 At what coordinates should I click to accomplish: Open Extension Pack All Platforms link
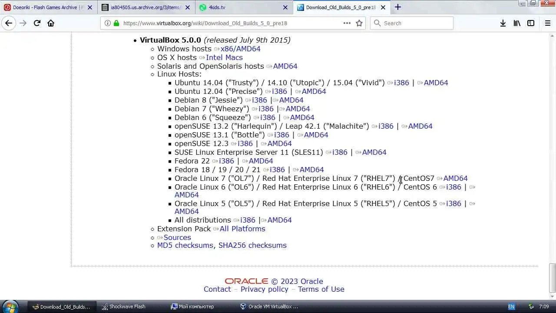coord(242,229)
